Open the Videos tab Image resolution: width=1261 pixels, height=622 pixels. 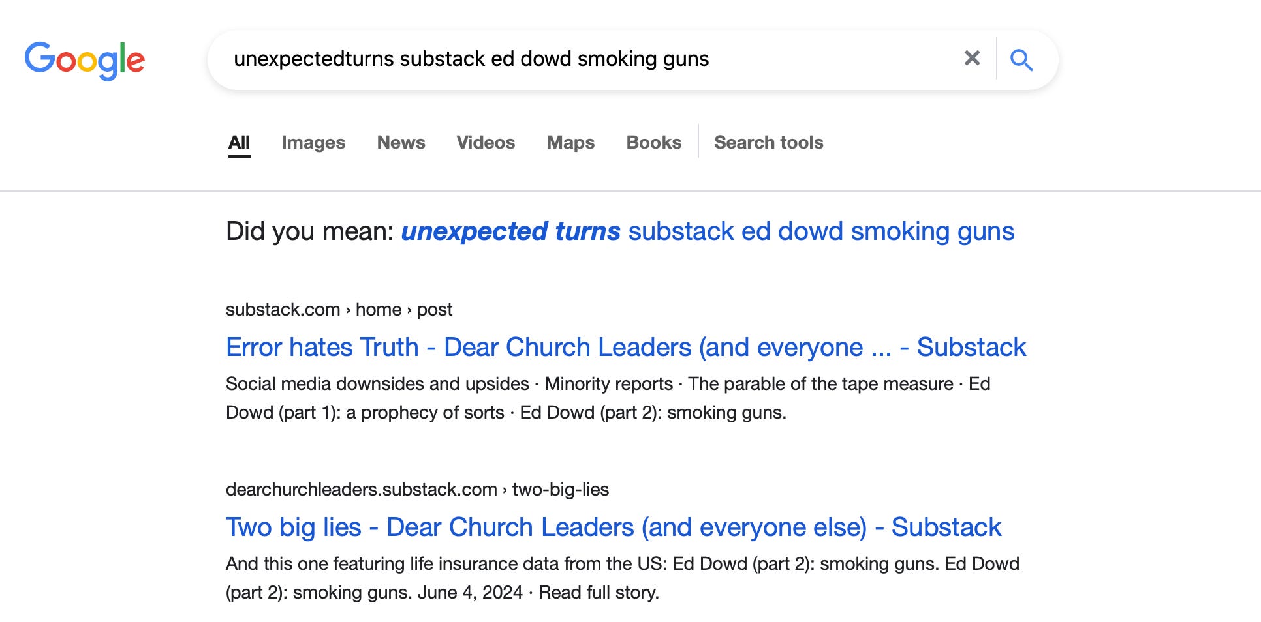[x=486, y=142]
